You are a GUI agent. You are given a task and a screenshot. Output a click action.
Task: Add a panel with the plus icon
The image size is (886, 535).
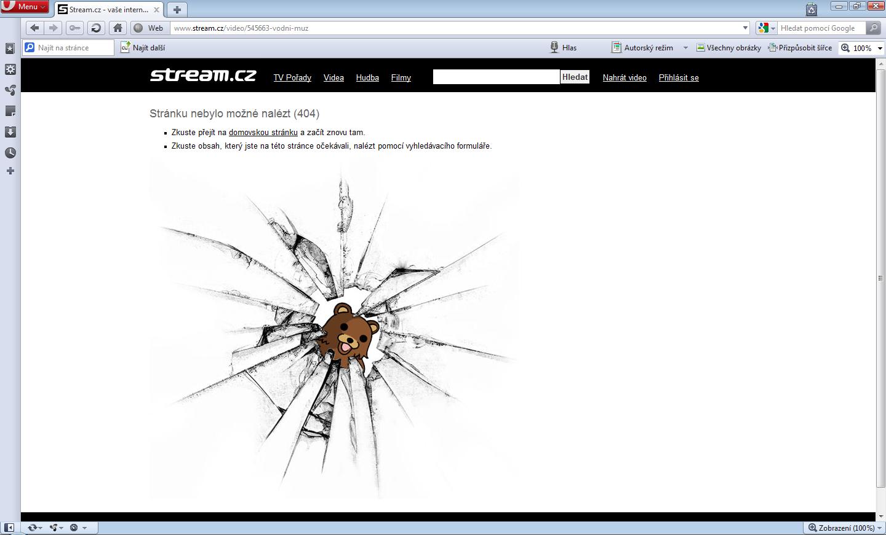(x=10, y=171)
